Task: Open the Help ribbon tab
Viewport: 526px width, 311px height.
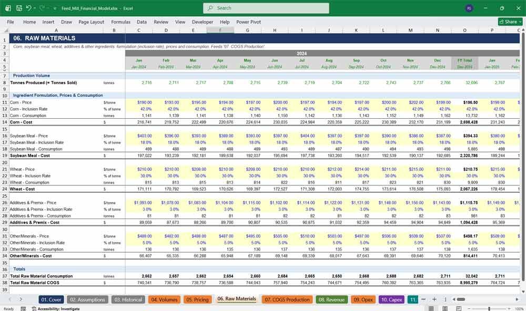Action: [x=225, y=22]
